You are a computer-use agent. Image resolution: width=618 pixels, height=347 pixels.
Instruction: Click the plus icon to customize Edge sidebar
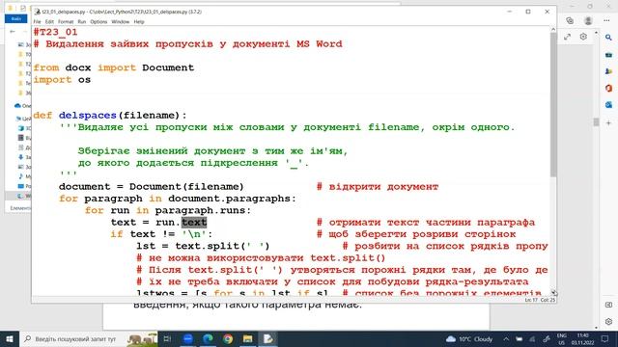pyautogui.click(x=608, y=123)
